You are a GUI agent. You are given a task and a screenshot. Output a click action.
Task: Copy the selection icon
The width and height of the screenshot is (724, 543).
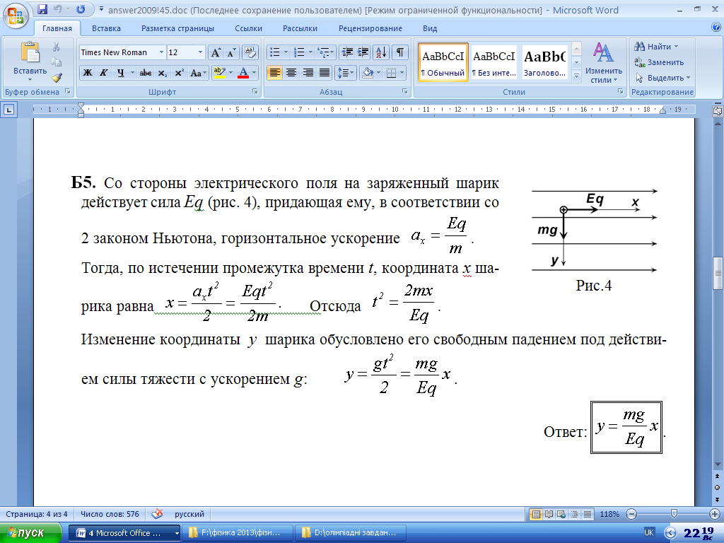point(57,62)
